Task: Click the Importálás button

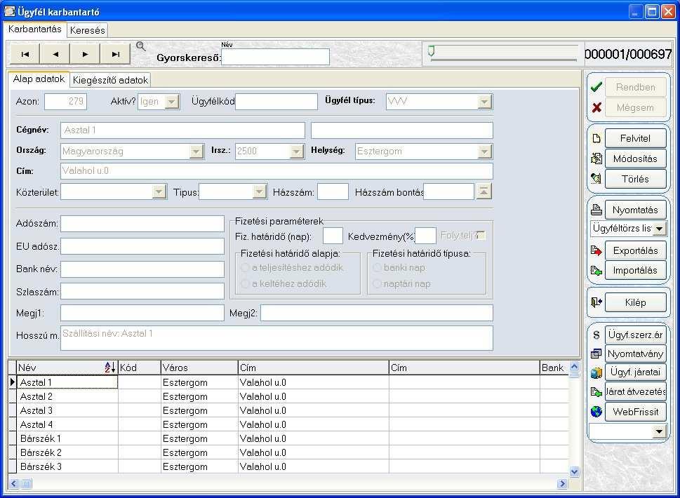Action: pyautogui.click(x=635, y=271)
